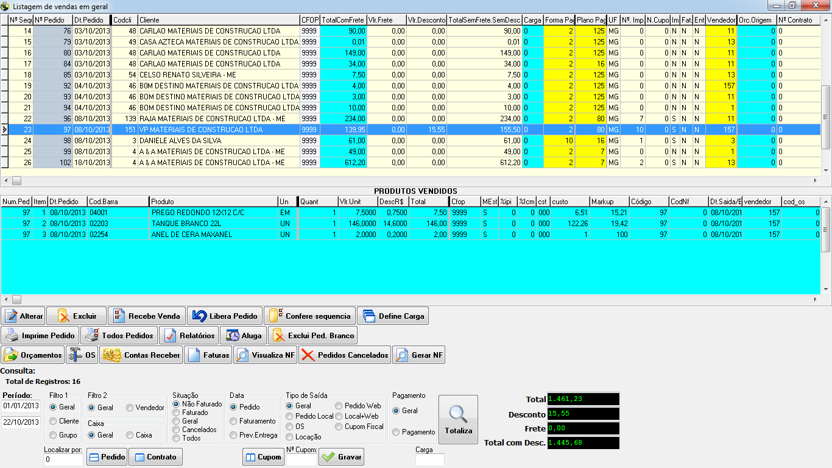Click the OS tools icon

click(75, 355)
